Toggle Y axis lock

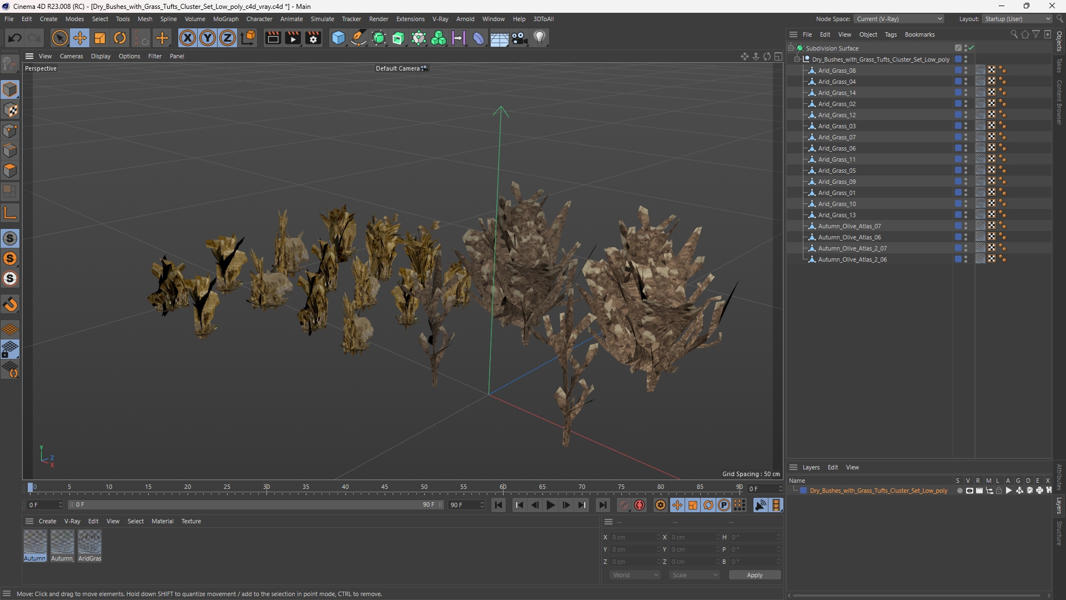coord(207,38)
